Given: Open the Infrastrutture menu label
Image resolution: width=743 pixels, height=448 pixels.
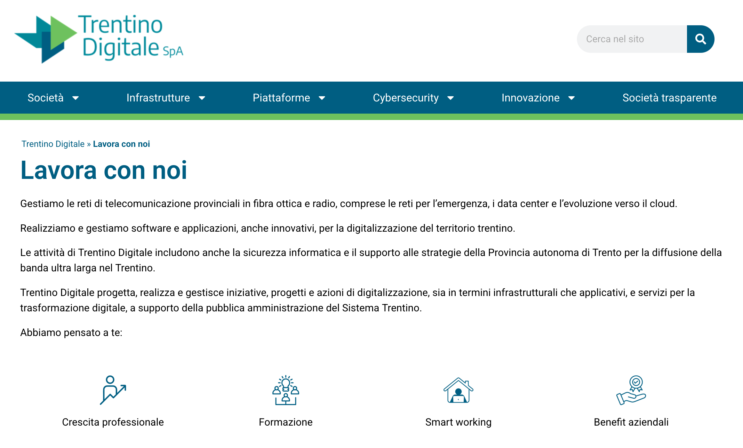Looking at the screenshot, I should (158, 98).
